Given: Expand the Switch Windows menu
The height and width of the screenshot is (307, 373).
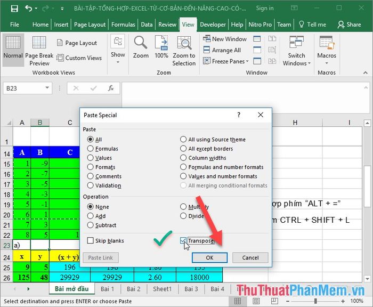Looking at the screenshot, I should (x=297, y=51).
